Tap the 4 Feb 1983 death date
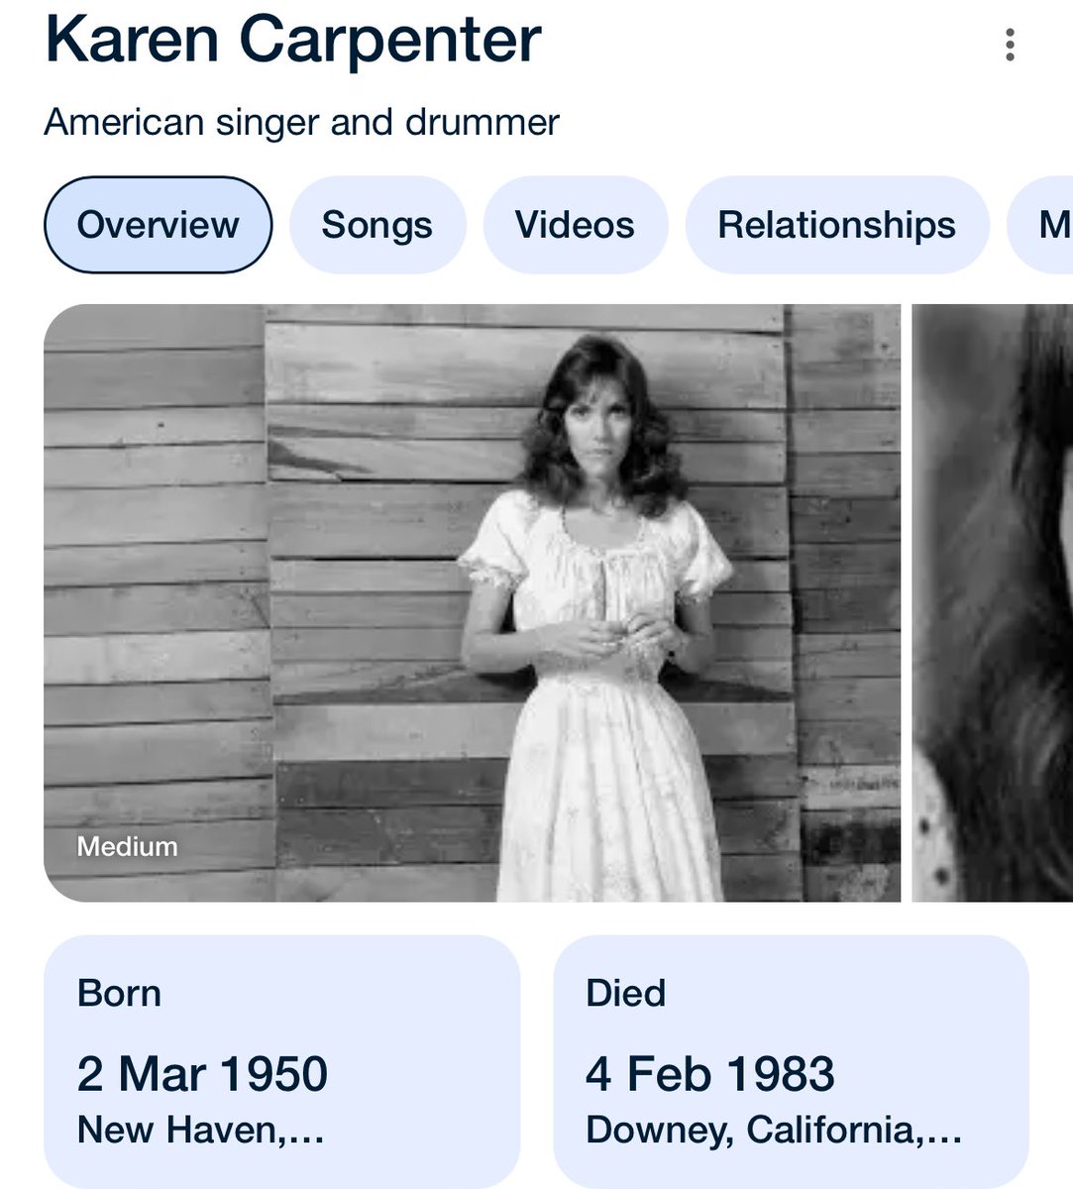 click(709, 1074)
